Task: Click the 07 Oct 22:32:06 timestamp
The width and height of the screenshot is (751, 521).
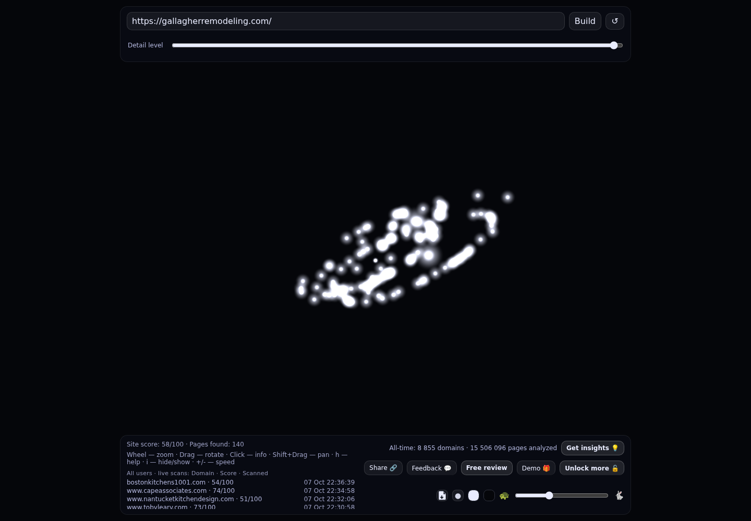Action: pos(329,499)
